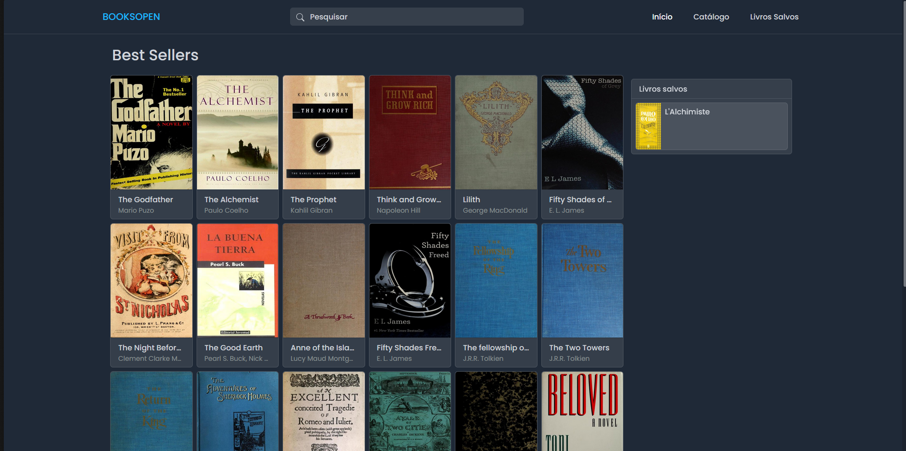Click the title The fellowship o...
Viewport: 906px width, 451px height.
click(x=496, y=348)
